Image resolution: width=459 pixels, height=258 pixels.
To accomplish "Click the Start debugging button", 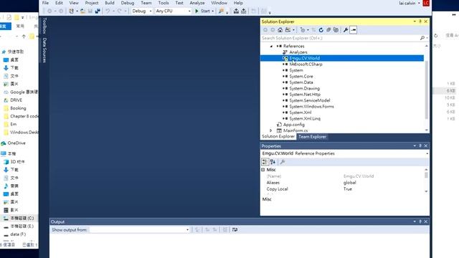I will pos(202,11).
